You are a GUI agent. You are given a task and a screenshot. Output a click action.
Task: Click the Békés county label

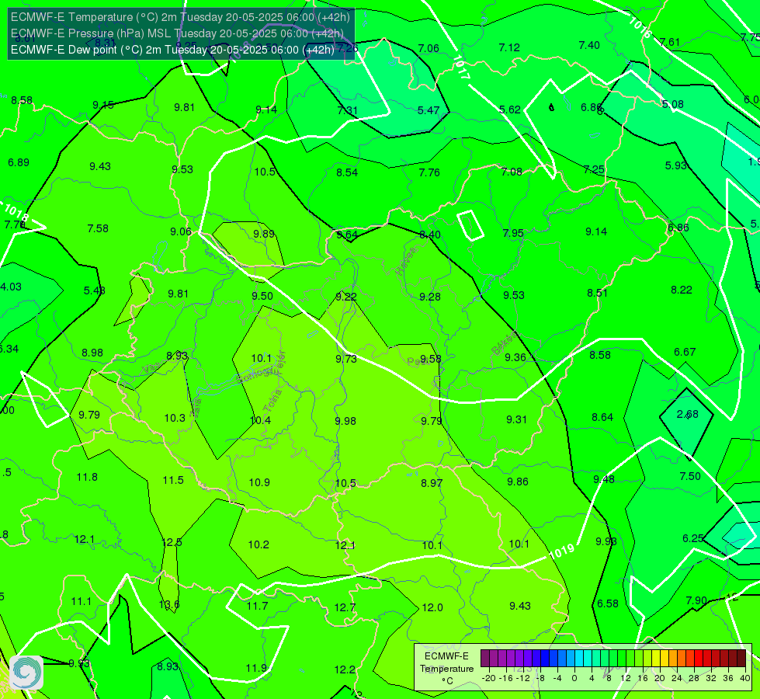(504, 343)
